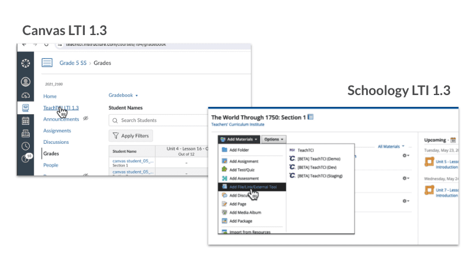The height and width of the screenshot is (262, 476).
Task: Open the Calendar icon in Canvas sidebar
Action: click(26, 121)
